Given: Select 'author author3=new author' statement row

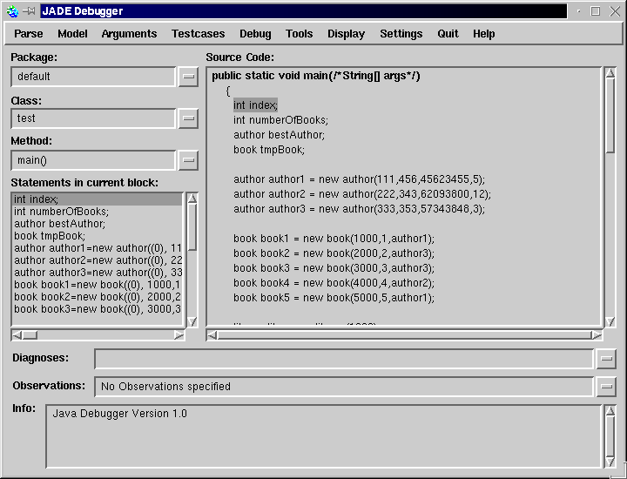Looking at the screenshot, I should pyautogui.click(x=98, y=273).
